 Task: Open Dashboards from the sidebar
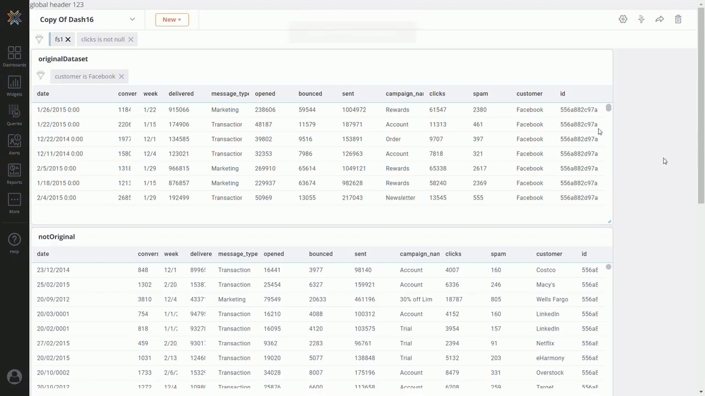pyautogui.click(x=14, y=57)
